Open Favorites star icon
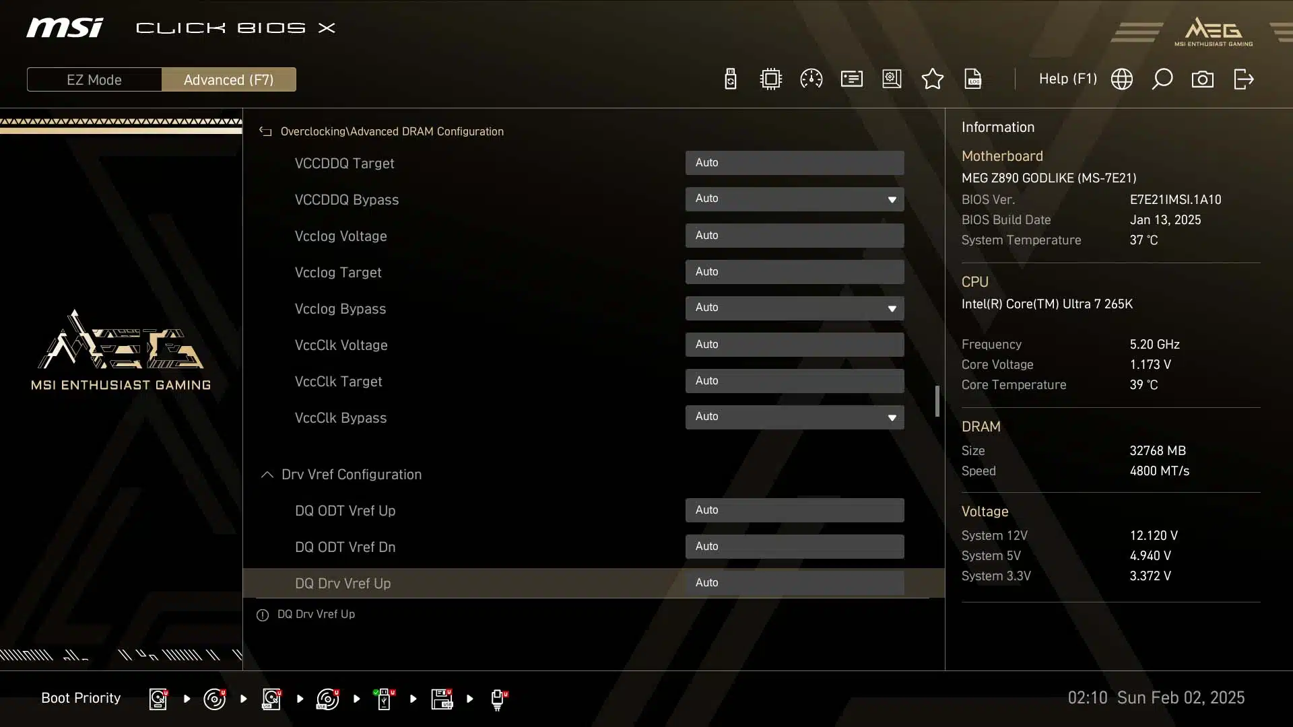Viewport: 1293px width, 727px height. (933, 79)
